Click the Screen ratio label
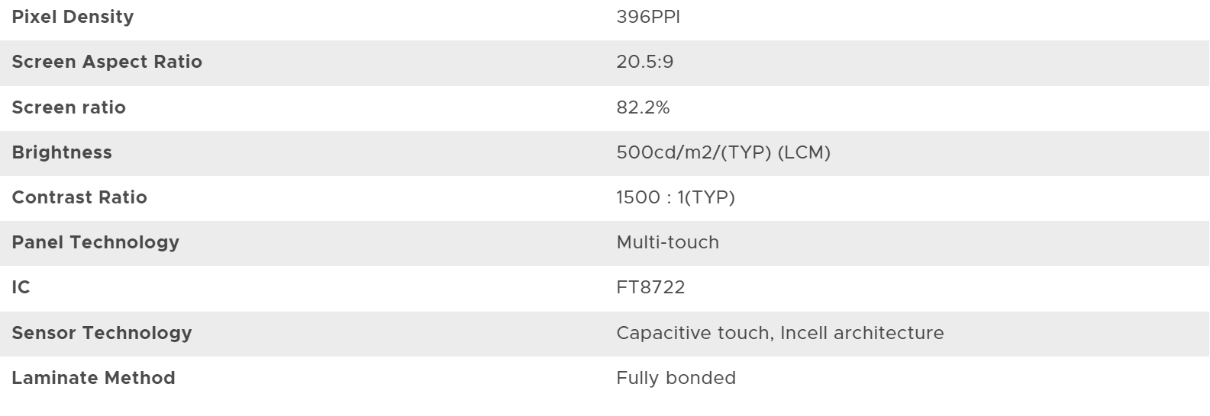1210x416 pixels. tap(69, 107)
